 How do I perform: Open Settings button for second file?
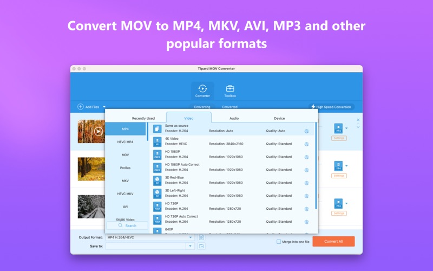click(339, 176)
